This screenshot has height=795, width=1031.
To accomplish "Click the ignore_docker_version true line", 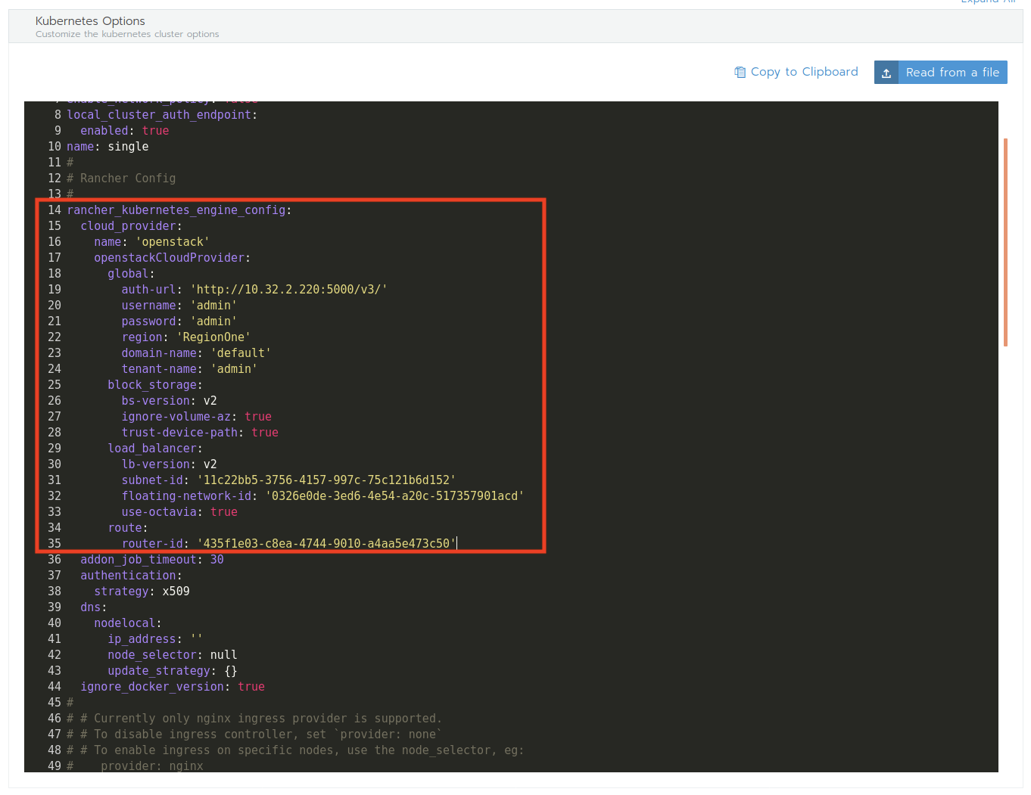I will coord(173,687).
